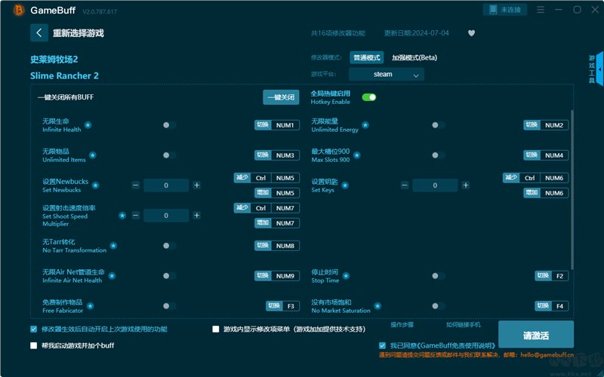The height and width of the screenshot is (377, 604).
Task: Click star icon next to Set Newbucks
Action: [95, 185]
